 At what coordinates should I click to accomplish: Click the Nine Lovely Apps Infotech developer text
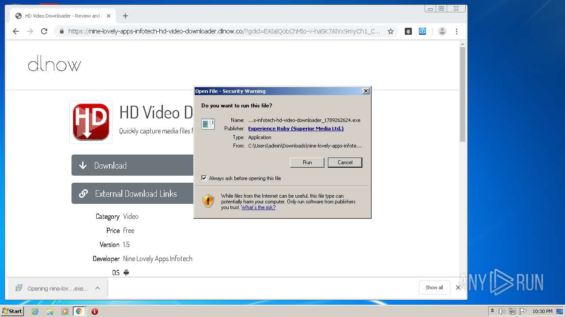158,258
